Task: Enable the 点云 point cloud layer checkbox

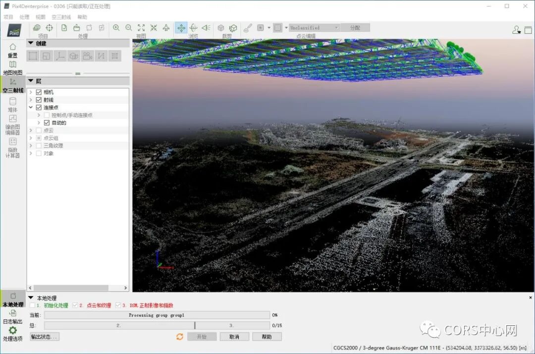Action: 39,130
